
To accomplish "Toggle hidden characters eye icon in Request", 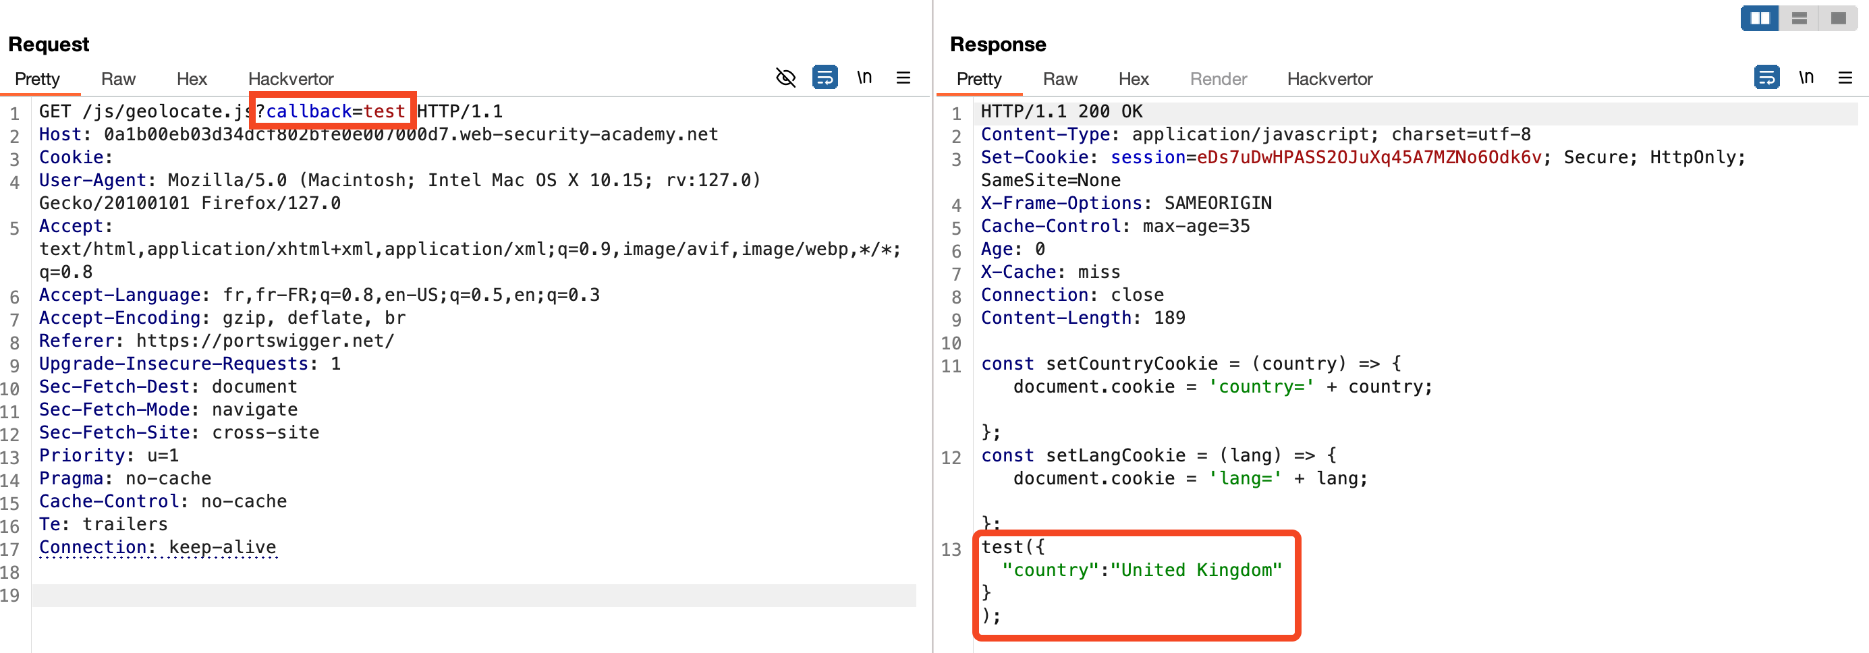I will coord(785,77).
